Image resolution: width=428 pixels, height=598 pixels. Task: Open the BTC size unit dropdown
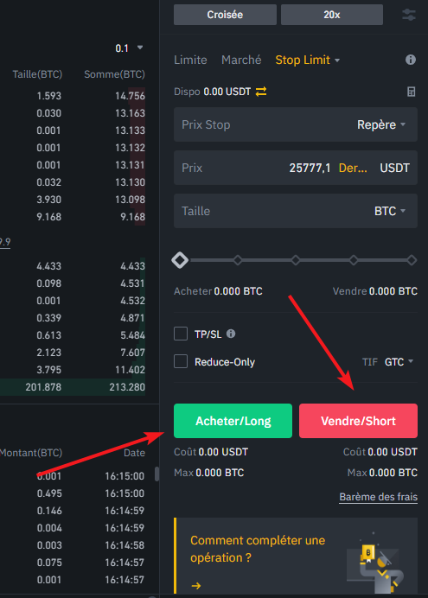[x=389, y=211]
